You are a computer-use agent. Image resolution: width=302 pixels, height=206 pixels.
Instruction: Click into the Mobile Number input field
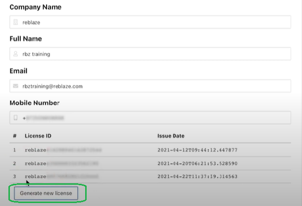tap(153, 118)
